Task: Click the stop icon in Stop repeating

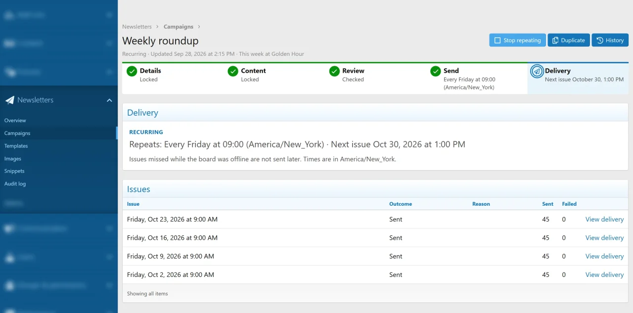Action: coord(498,41)
